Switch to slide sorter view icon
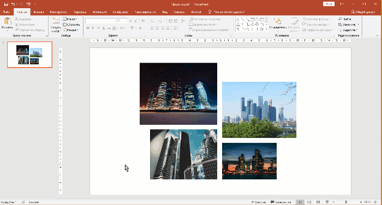The height and width of the screenshot is (205, 382). click(309, 202)
